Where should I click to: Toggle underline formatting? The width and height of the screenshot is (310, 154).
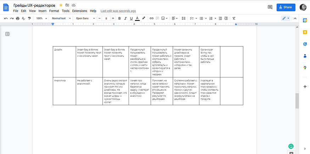[x=131, y=18]
